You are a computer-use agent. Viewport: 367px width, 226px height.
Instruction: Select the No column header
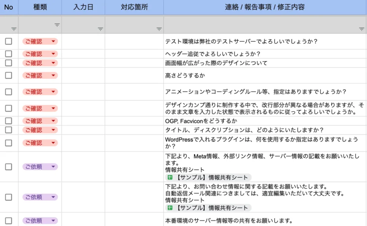click(x=9, y=7)
